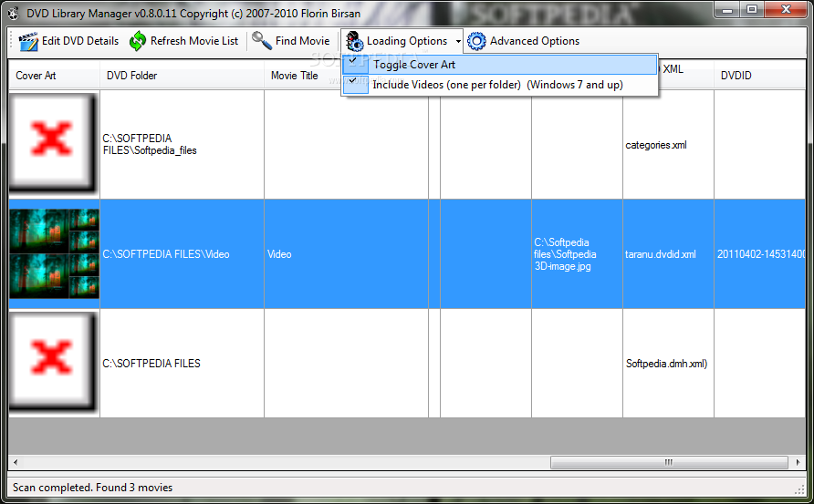814x504 pixels.
Task: Click the Loading Options gear-figure icon
Action: click(355, 41)
